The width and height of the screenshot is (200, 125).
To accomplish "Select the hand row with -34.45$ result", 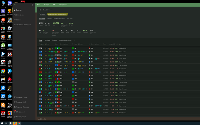I will point(119,48).
